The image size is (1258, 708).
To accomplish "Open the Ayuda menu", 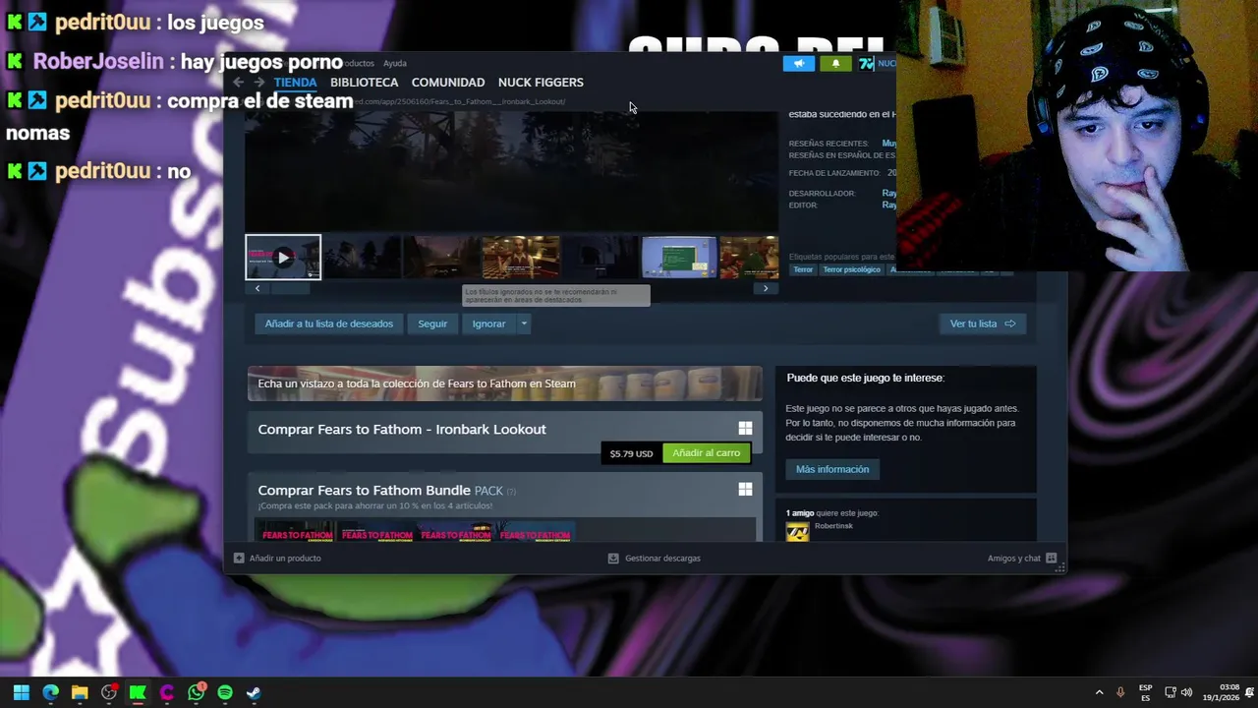I will [394, 63].
